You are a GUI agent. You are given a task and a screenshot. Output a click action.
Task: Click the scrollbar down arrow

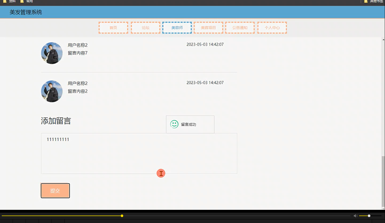point(383,209)
